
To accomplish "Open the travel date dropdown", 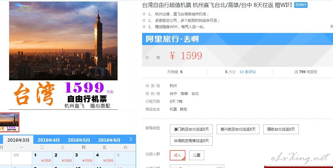I will [x=197, y=166].
